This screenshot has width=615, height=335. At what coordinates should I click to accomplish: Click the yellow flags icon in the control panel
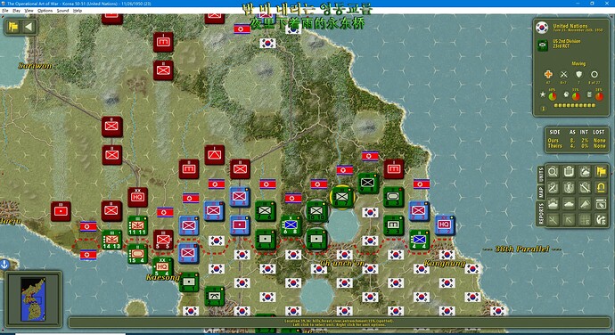(601, 172)
